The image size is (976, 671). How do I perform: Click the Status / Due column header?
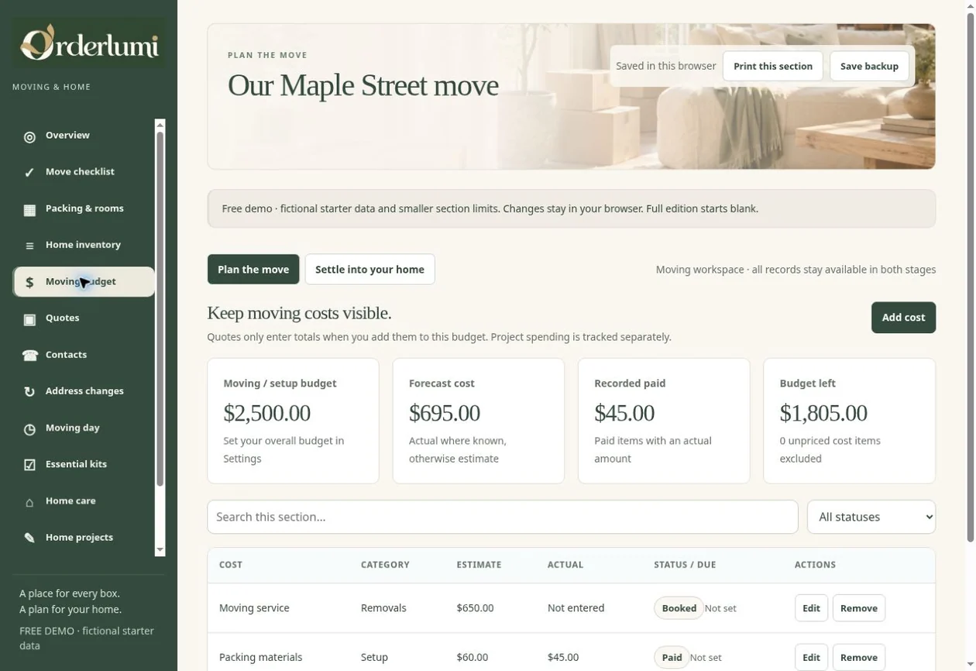point(685,565)
